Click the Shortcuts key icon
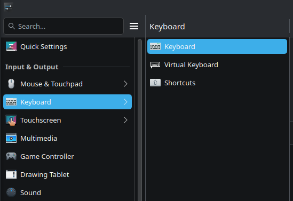 click(x=155, y=83)
